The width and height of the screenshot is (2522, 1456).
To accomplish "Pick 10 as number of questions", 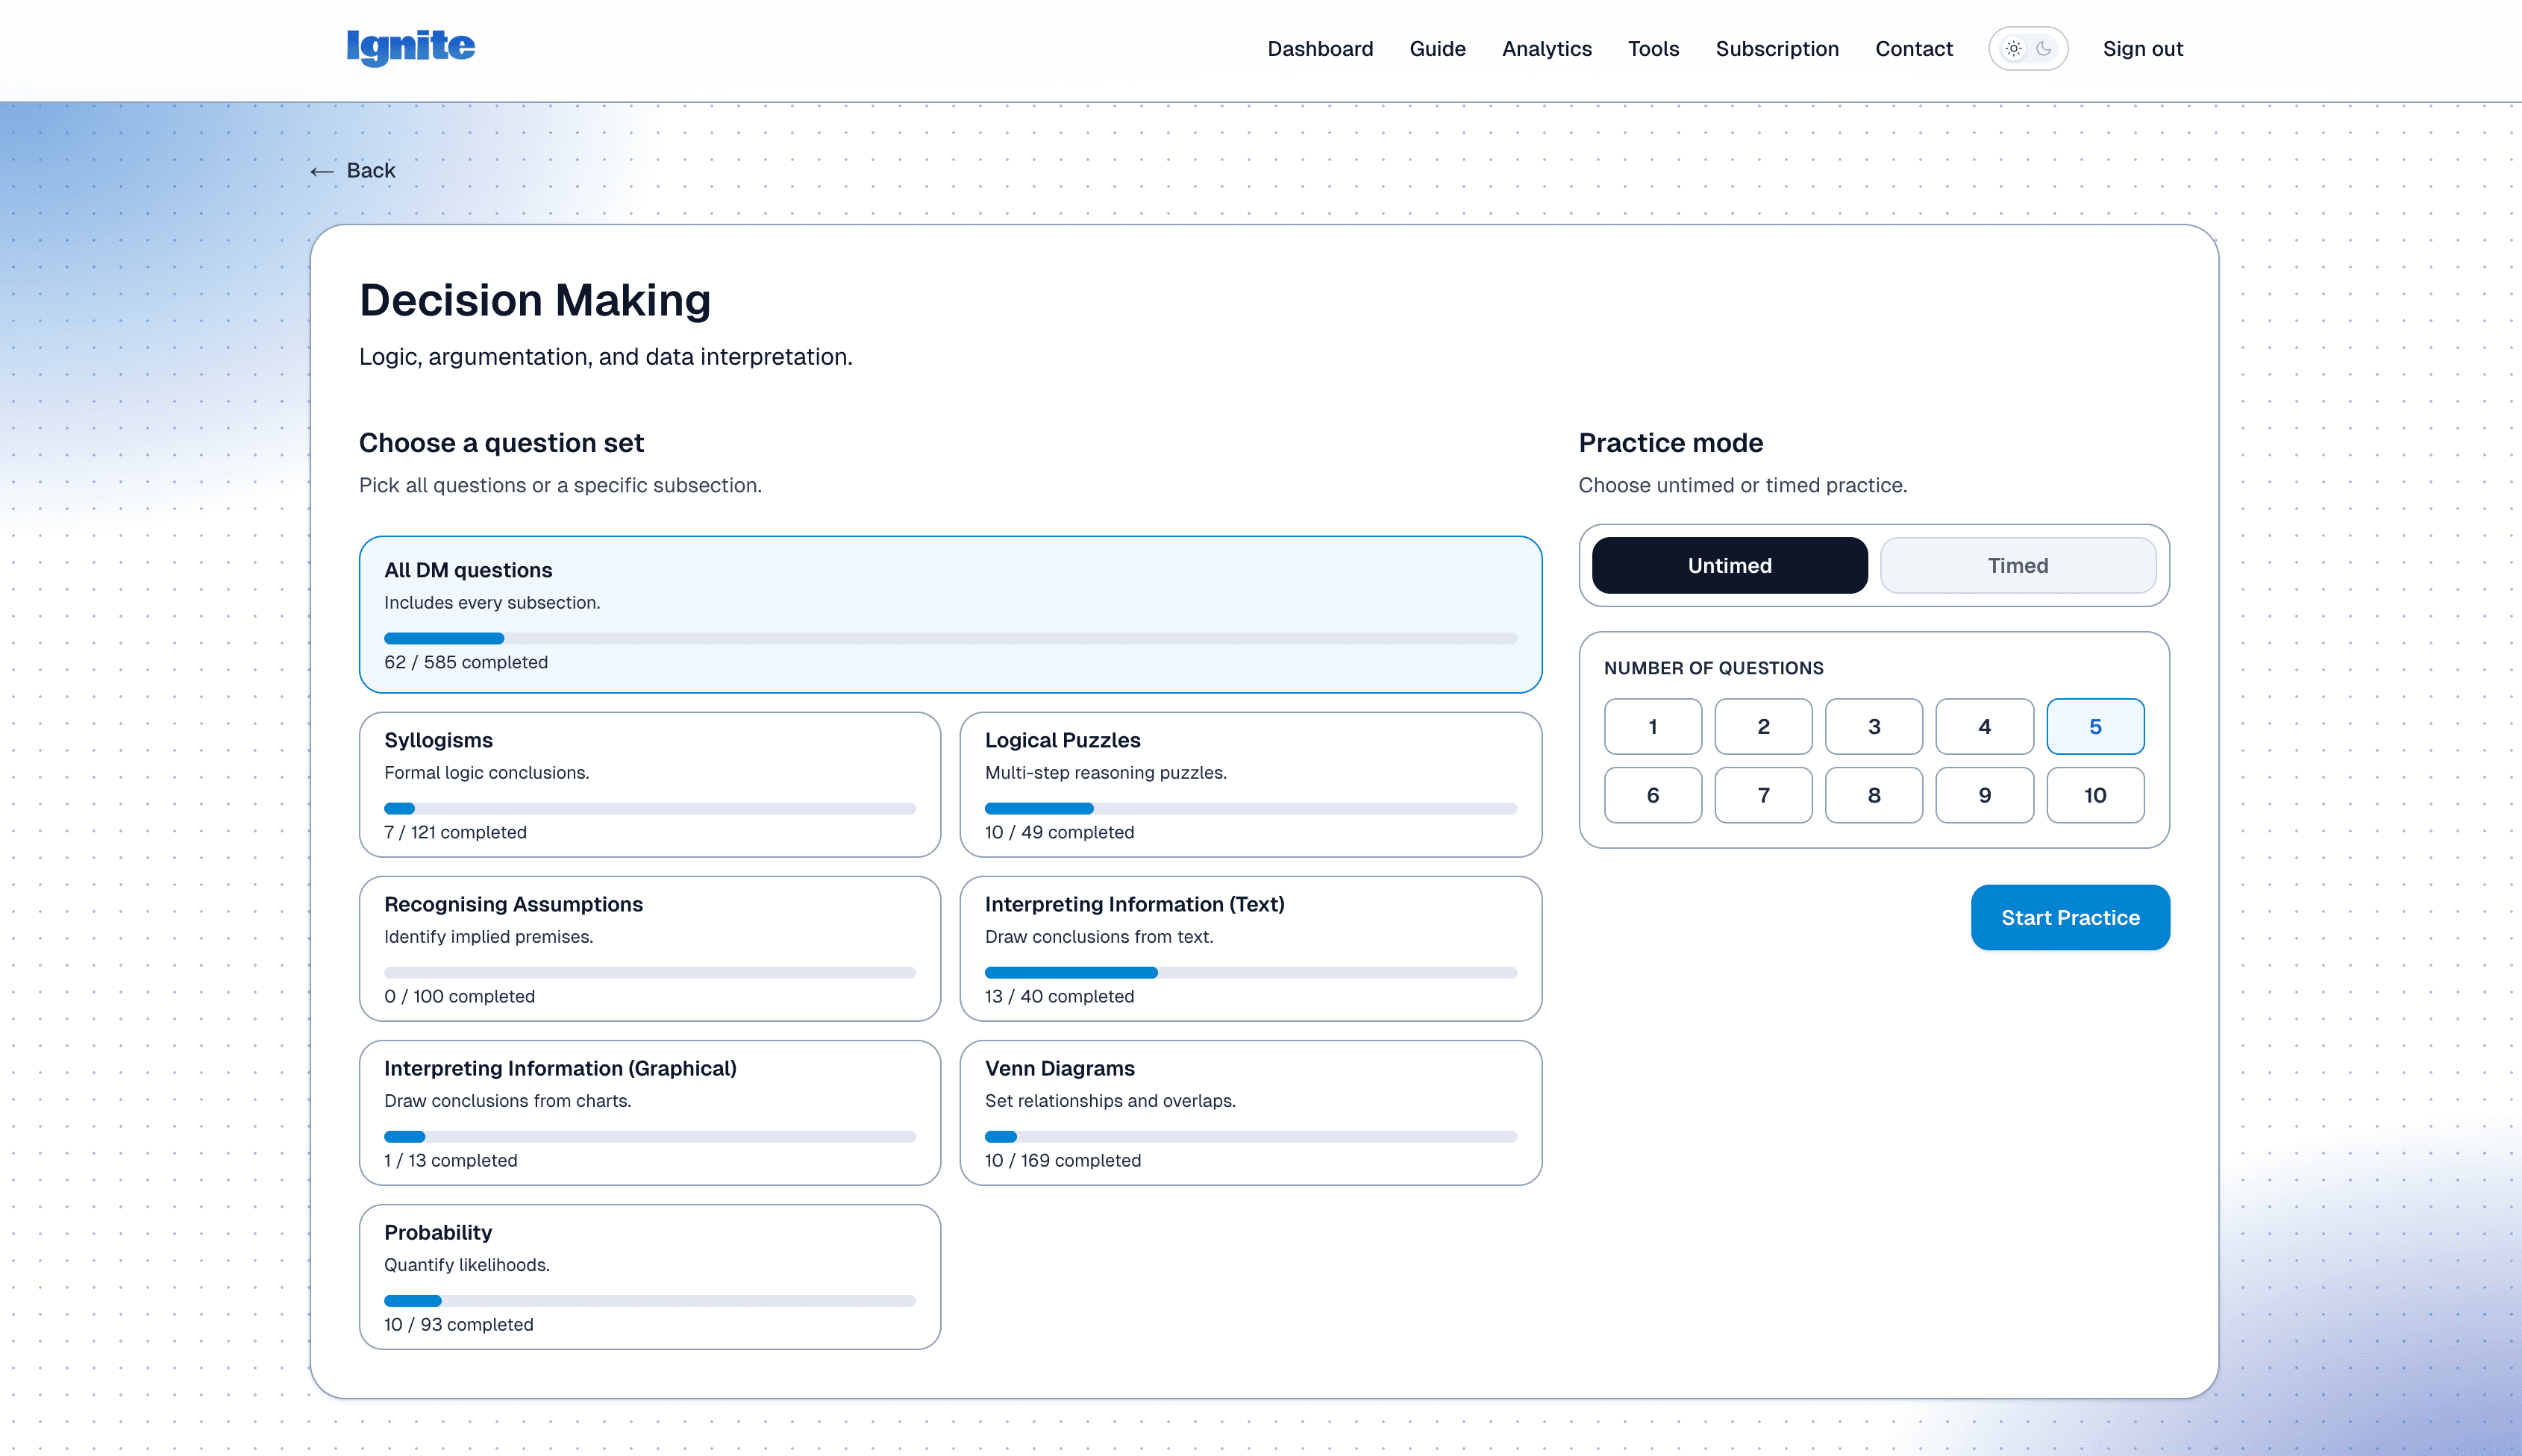I will [x=2095, y=796].
